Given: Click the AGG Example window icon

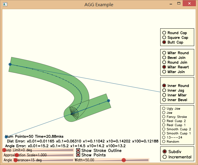Looking at the screenshot, I should (5, 4).
